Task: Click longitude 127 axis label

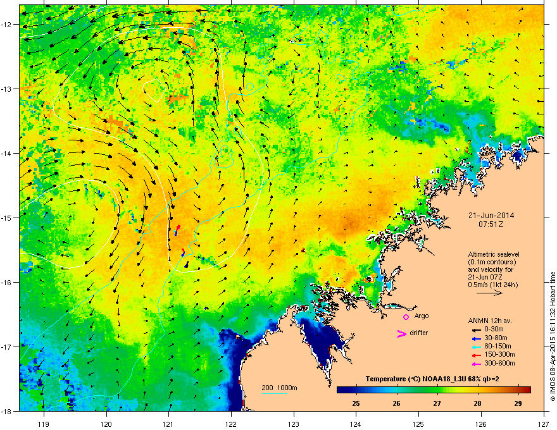Action: tap(544, 424)
